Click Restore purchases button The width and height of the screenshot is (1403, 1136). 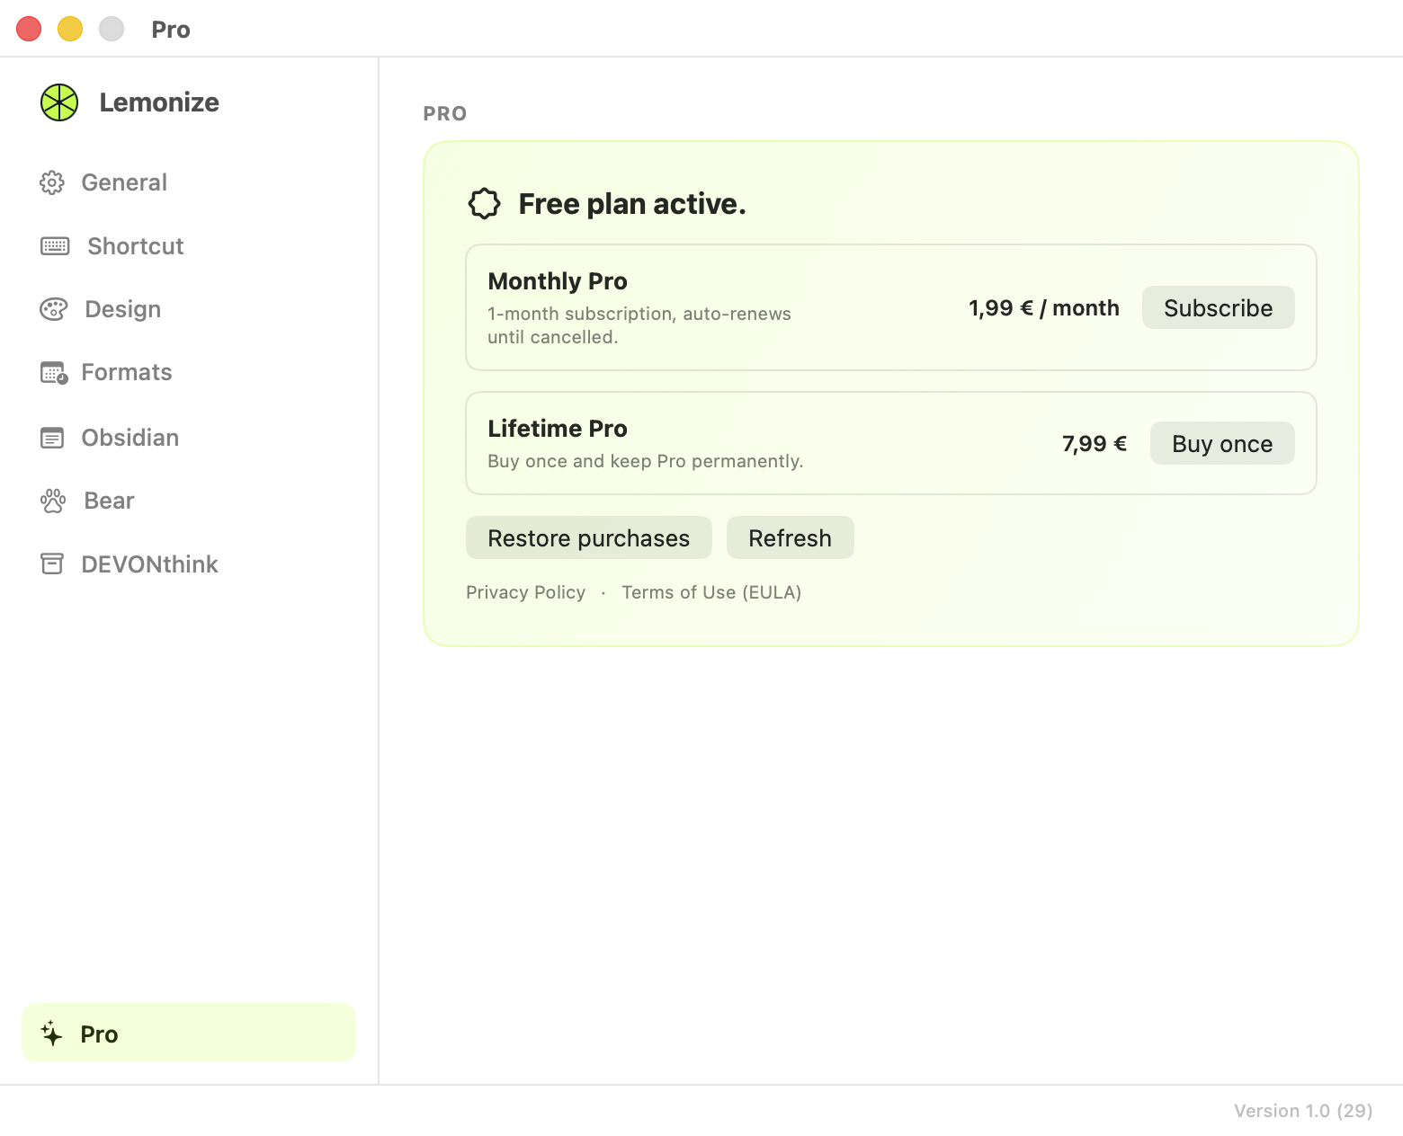(588, 537)
